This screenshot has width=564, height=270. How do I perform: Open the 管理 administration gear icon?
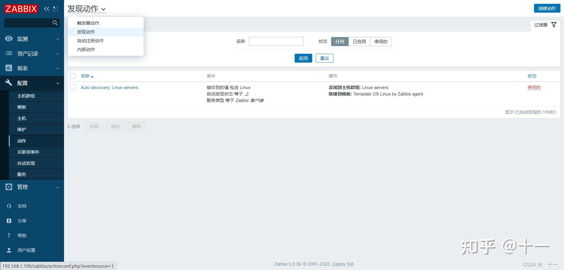pyautogui.click(x=8, y=187)
